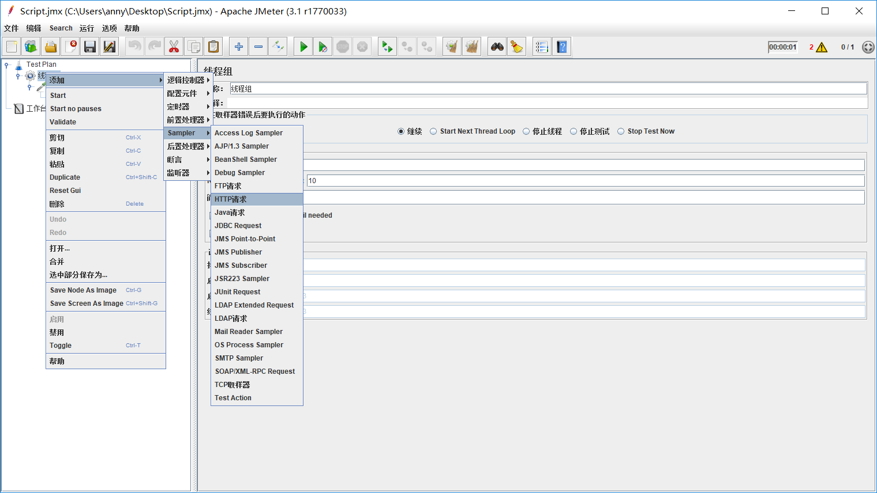
Task: Click the Shutdown test X icon
Action: point(362,47)
